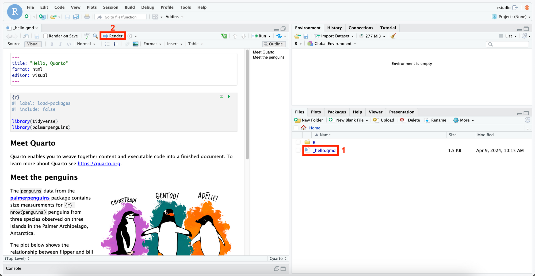Click the clear environment broom icon
This screenshot has height=276, width=535.
[x=393, y=36]
